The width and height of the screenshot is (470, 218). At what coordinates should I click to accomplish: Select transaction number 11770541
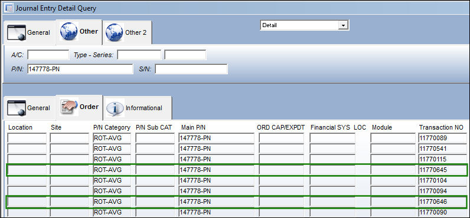(443, 148)
